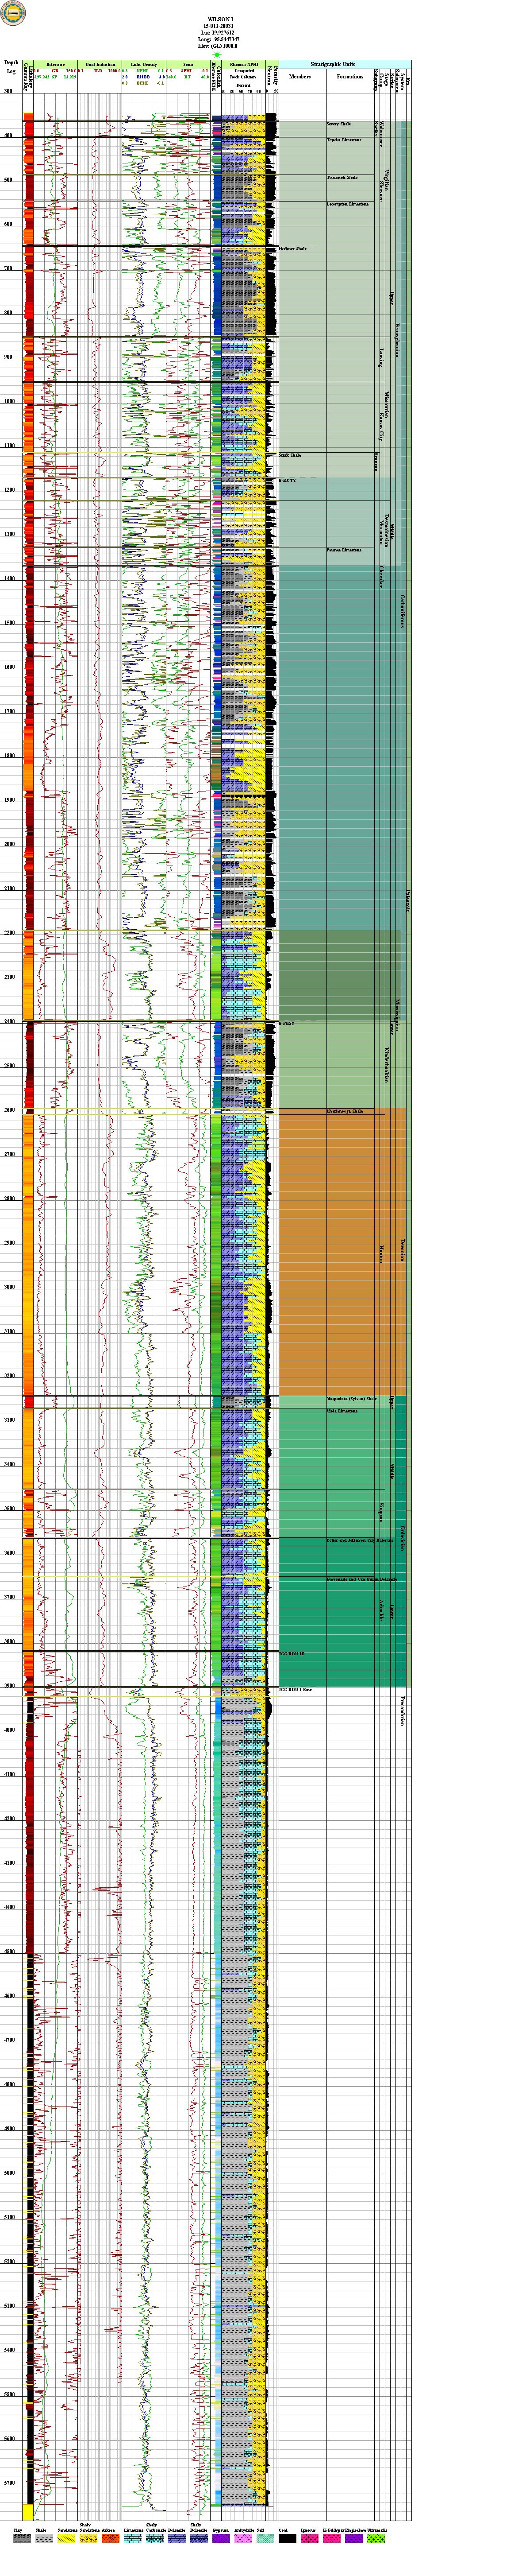Click the Long: -95.5447347 line
This screenshot has height=2576, width=522.
coord(219,39)
